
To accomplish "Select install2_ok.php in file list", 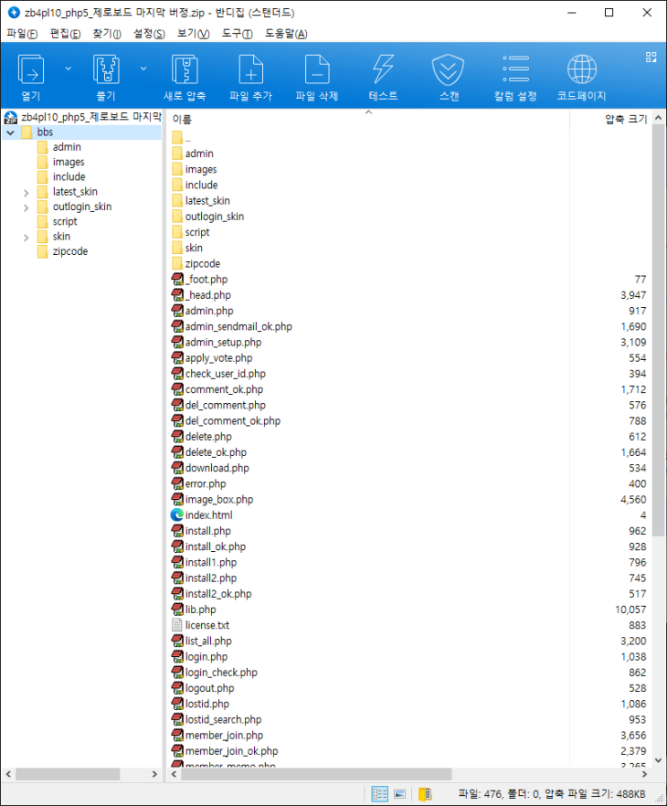I will (218, 594).
